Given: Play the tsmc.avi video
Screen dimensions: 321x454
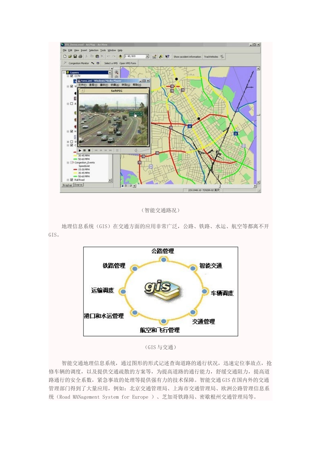Looking at the screenshot, I should (x=80, y=150).
